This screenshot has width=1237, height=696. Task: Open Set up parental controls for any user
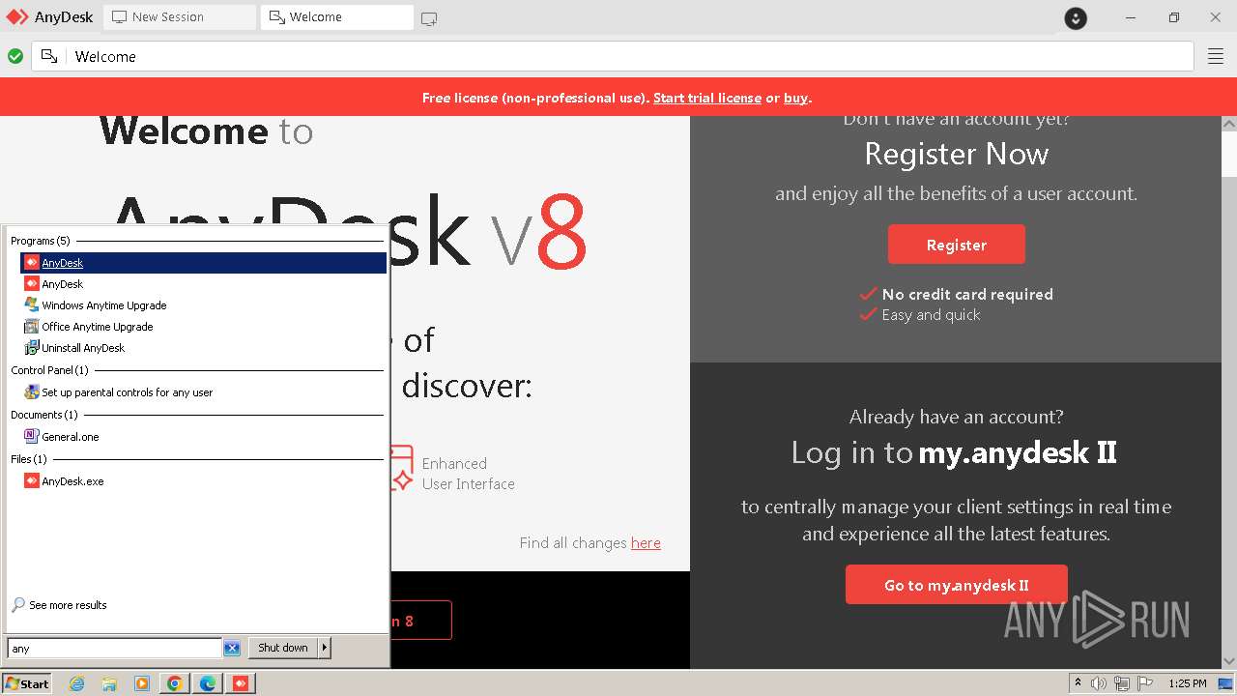[203, 392]
